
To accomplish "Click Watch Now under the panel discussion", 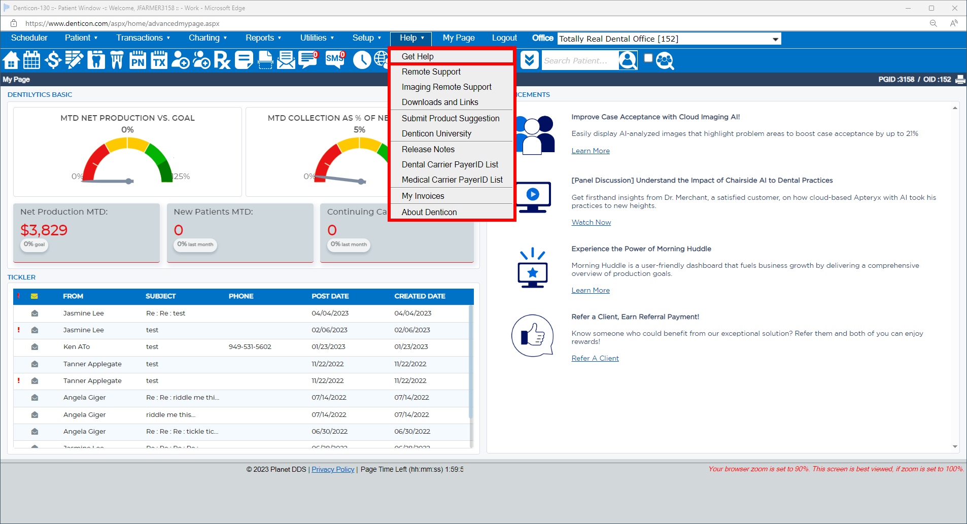I will (x=591, y=222).
